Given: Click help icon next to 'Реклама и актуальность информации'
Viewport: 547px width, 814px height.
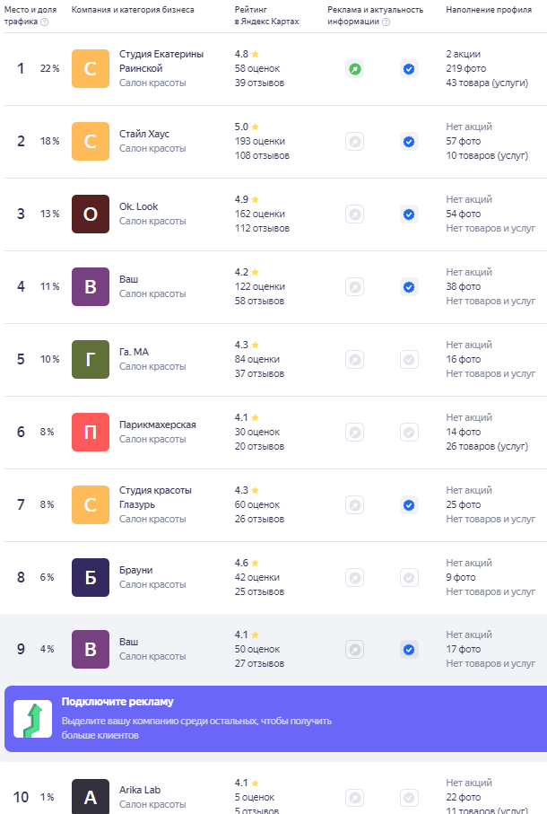Looking at the screenshot, I should pos(386,22).
